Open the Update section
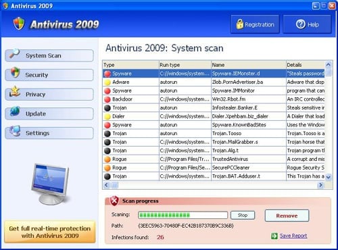This screenshot has height=250, width=338. (49, 114)
